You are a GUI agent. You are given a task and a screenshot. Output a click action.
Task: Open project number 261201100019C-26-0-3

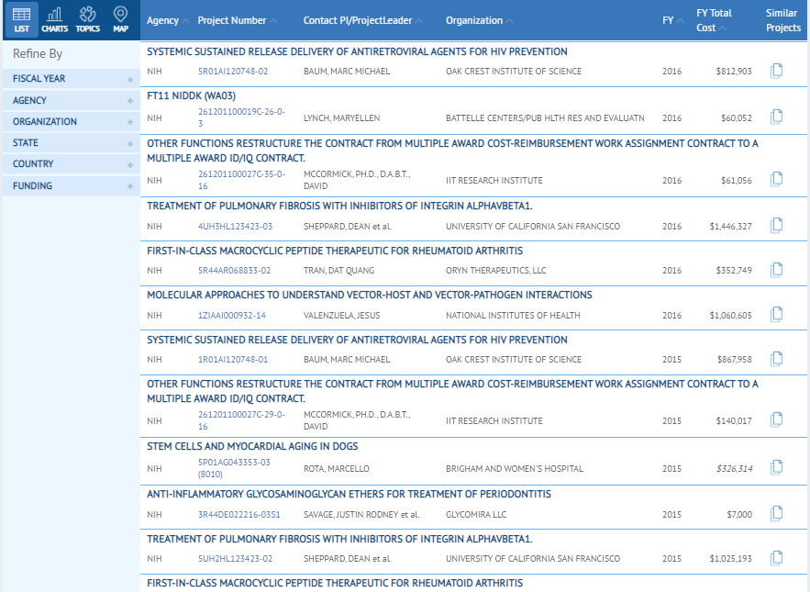click(x=241, y=117)
